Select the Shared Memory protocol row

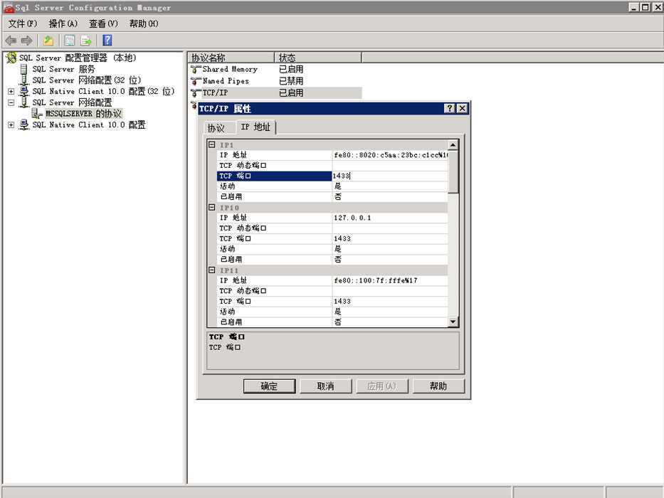click(275, 70)
